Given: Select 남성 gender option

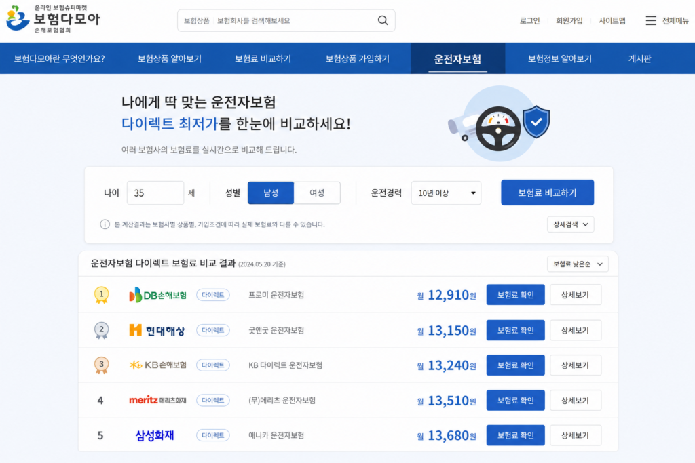Looking at the screenshot, I should 271,193.
